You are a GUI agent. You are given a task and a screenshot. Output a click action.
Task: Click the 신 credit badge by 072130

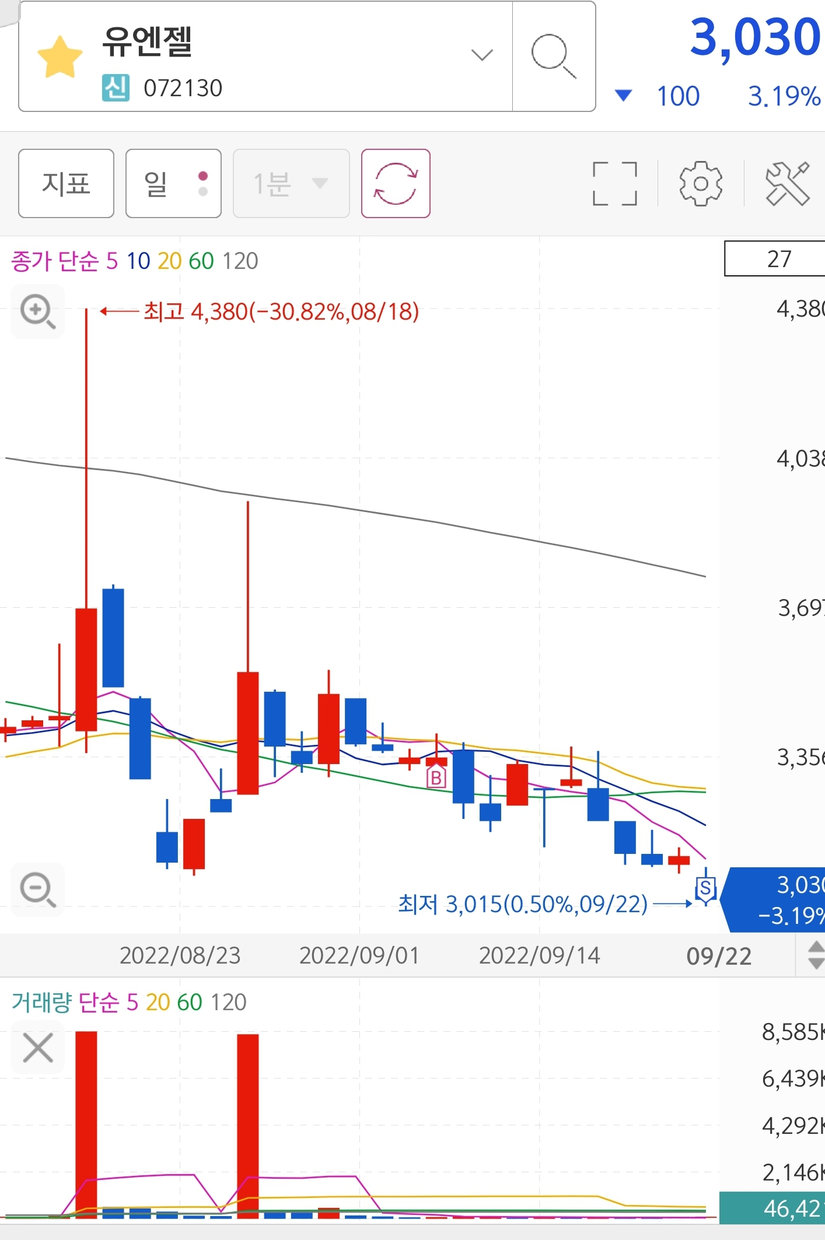116,88
